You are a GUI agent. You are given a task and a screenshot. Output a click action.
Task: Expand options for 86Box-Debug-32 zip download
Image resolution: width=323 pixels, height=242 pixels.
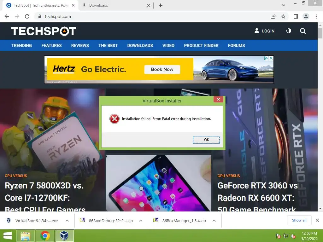pyautogui.click(x=141, y=221)
